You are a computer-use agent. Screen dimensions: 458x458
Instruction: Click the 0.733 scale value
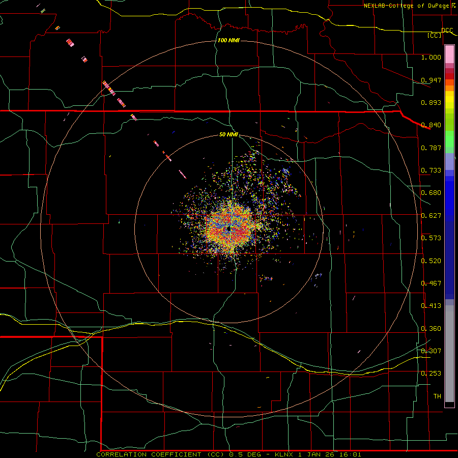coord(431,170)
